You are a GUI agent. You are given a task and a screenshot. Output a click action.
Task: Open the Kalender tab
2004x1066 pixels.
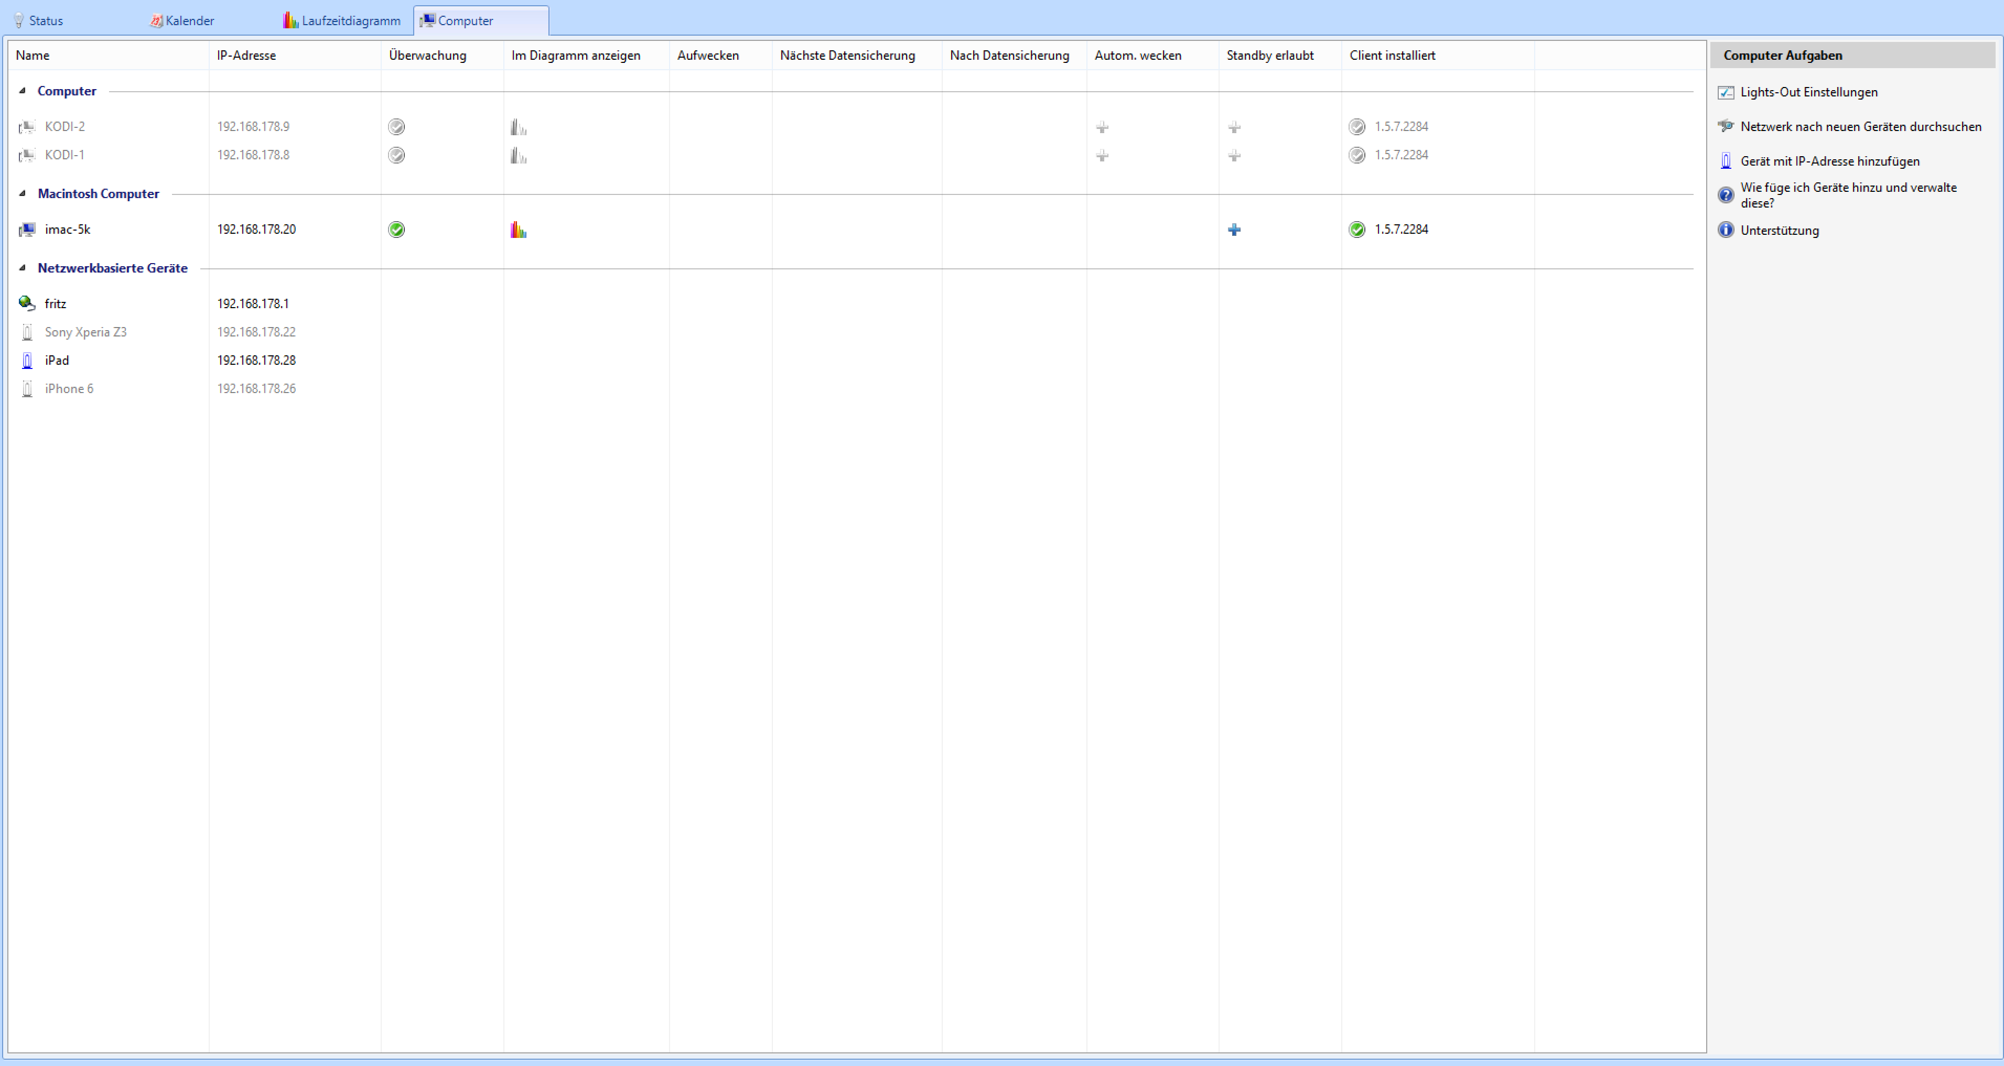(182, 21)
